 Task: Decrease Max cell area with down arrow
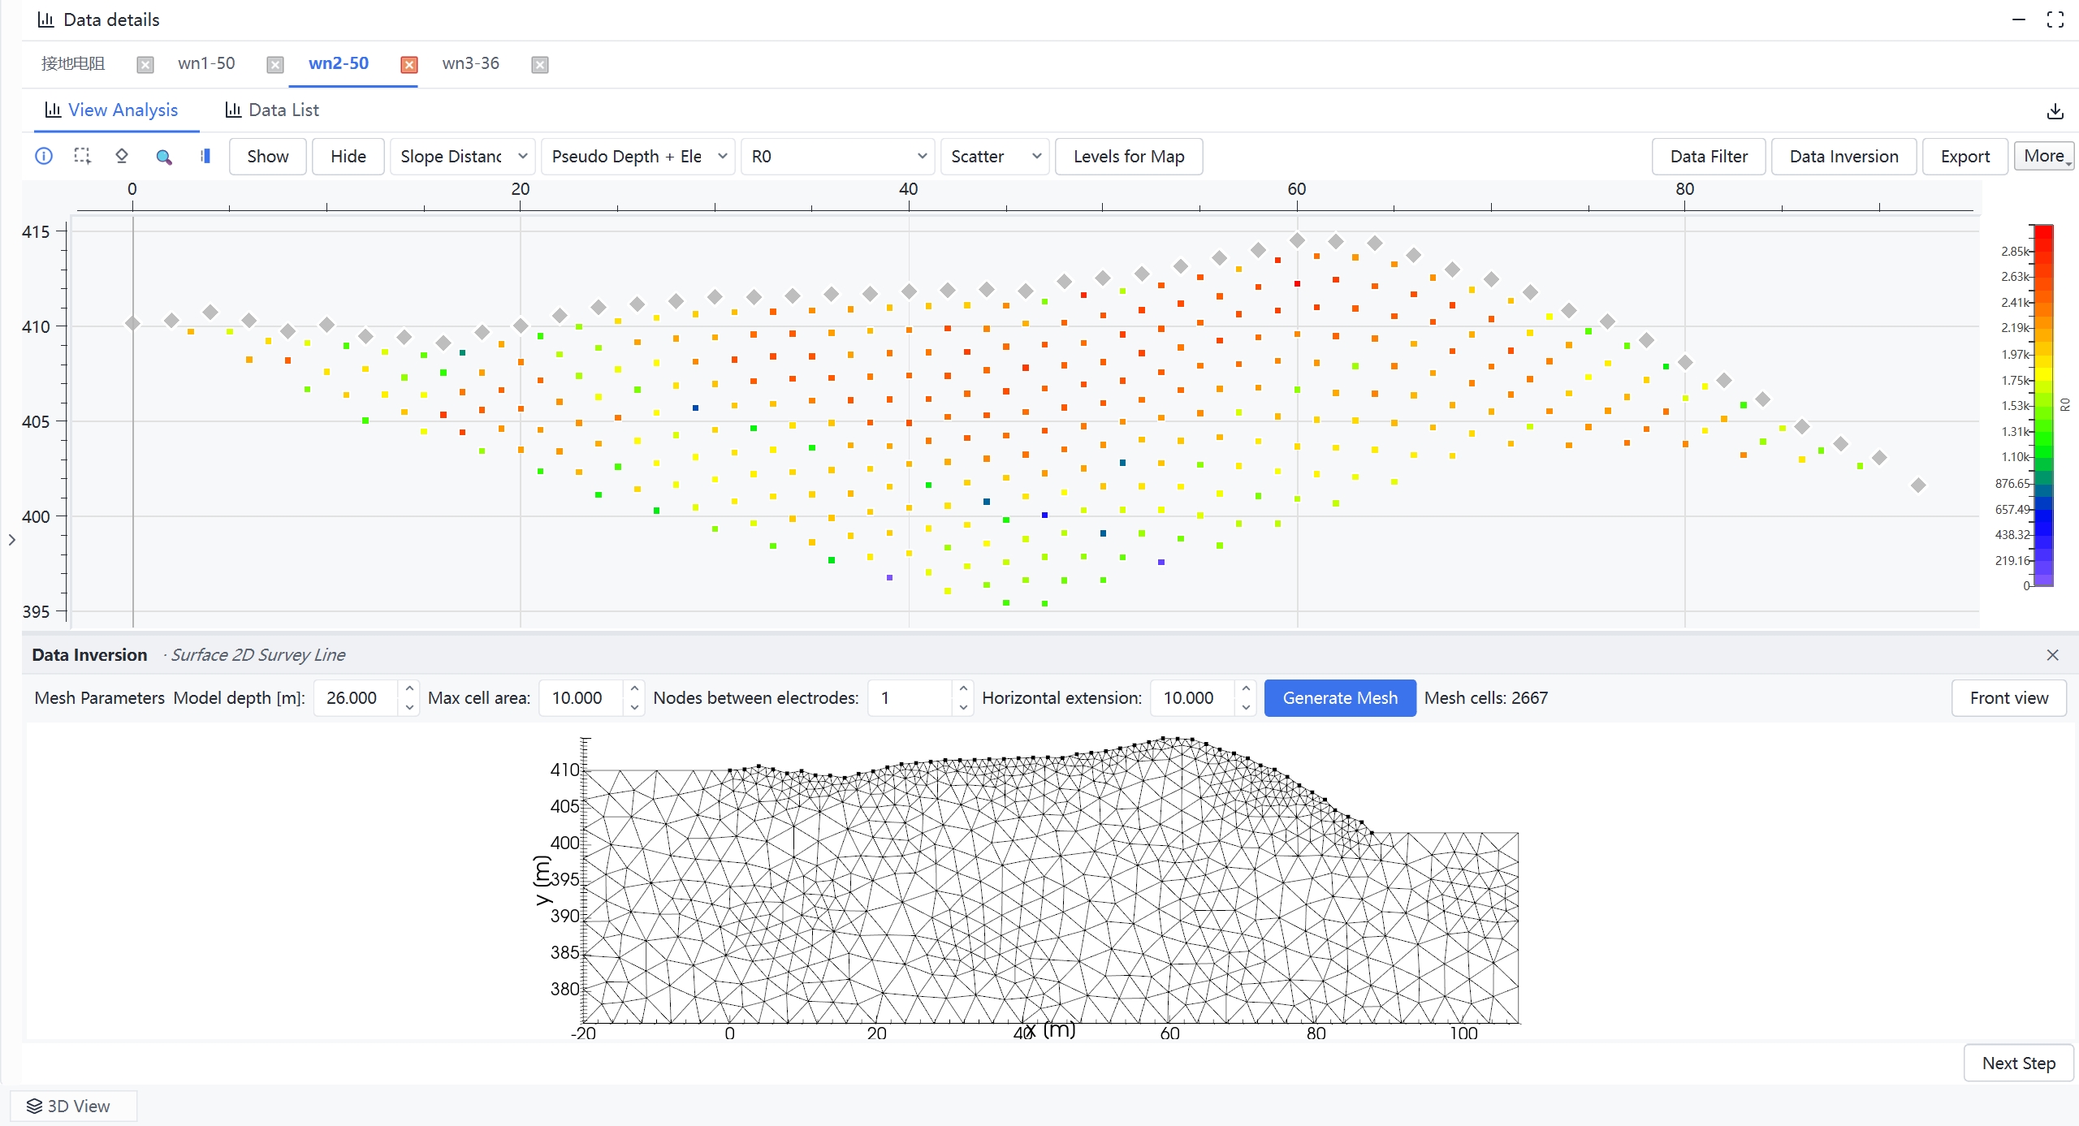(634, 707)
